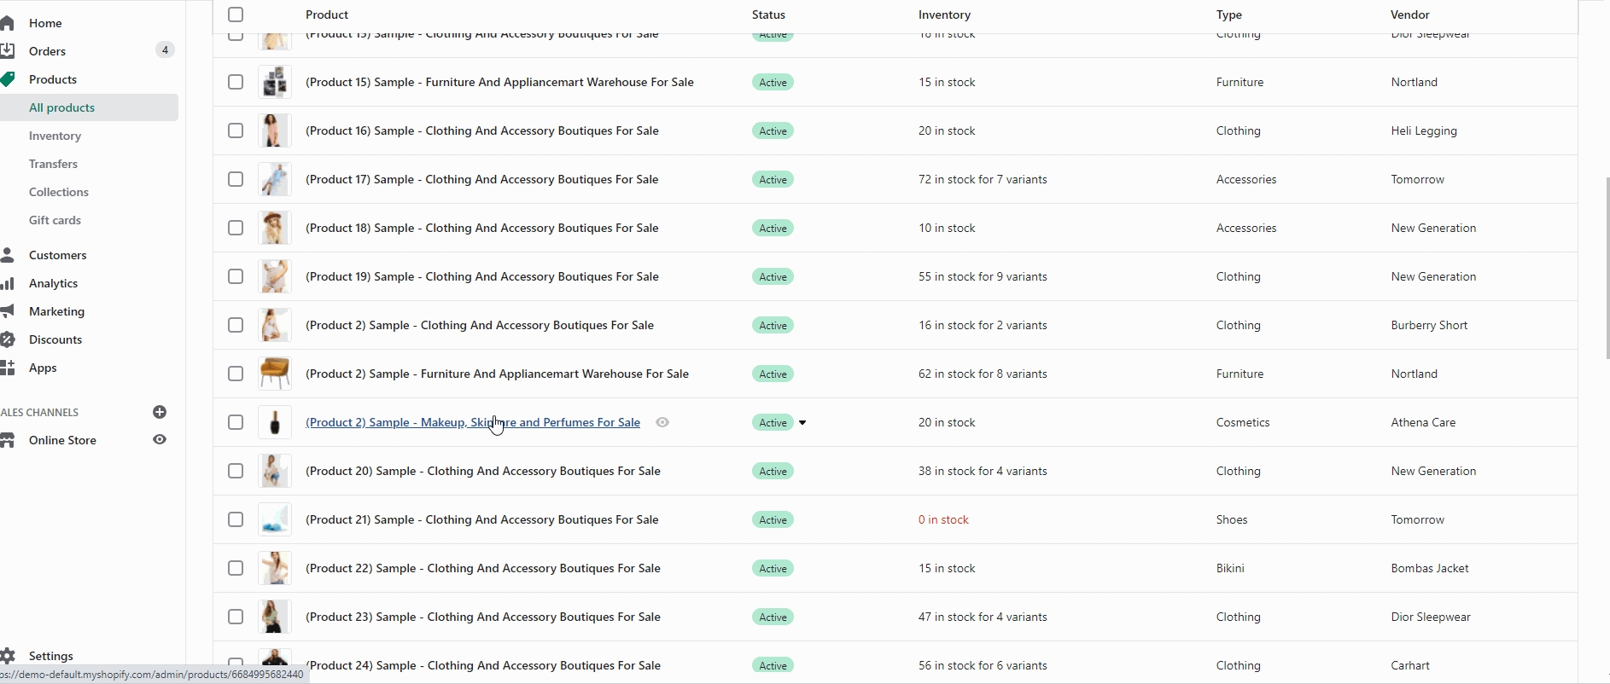This screenshot has width=1610, height=684.
Task: Add a sales channel with plus icon
Action: 160,412
